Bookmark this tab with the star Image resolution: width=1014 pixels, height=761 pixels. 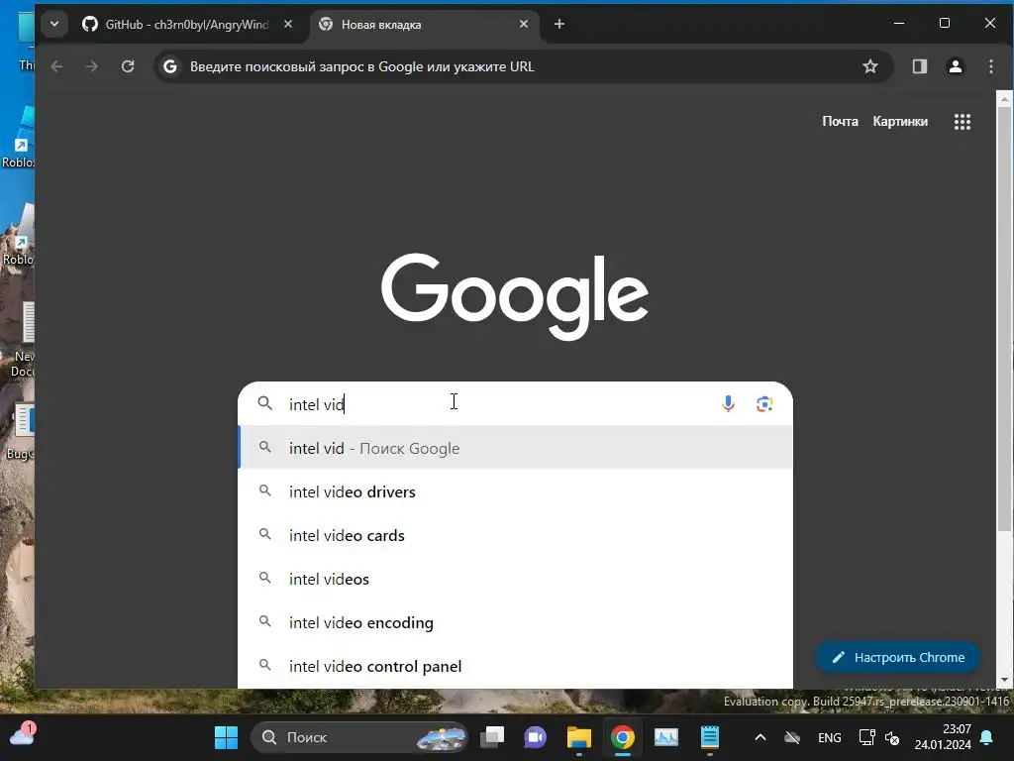[x=870, y=66]
